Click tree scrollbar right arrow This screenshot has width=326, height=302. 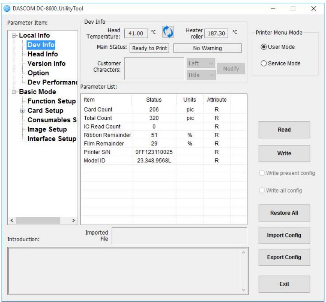(73, 220)
